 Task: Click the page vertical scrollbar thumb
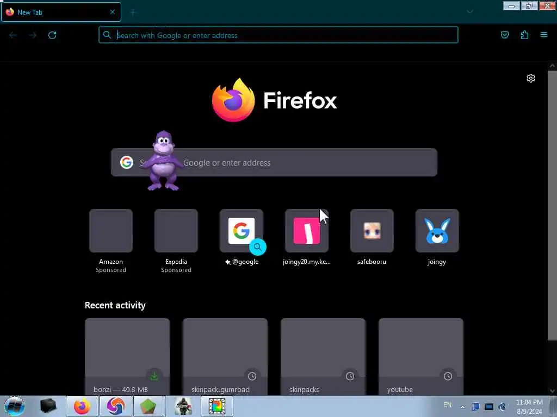(552, 205)
